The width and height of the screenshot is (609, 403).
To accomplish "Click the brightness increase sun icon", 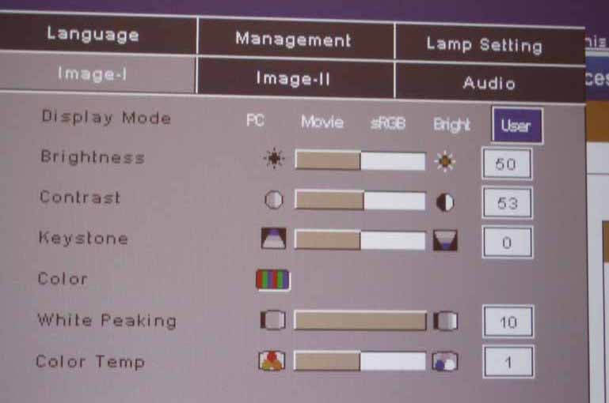I will (445, 161).
